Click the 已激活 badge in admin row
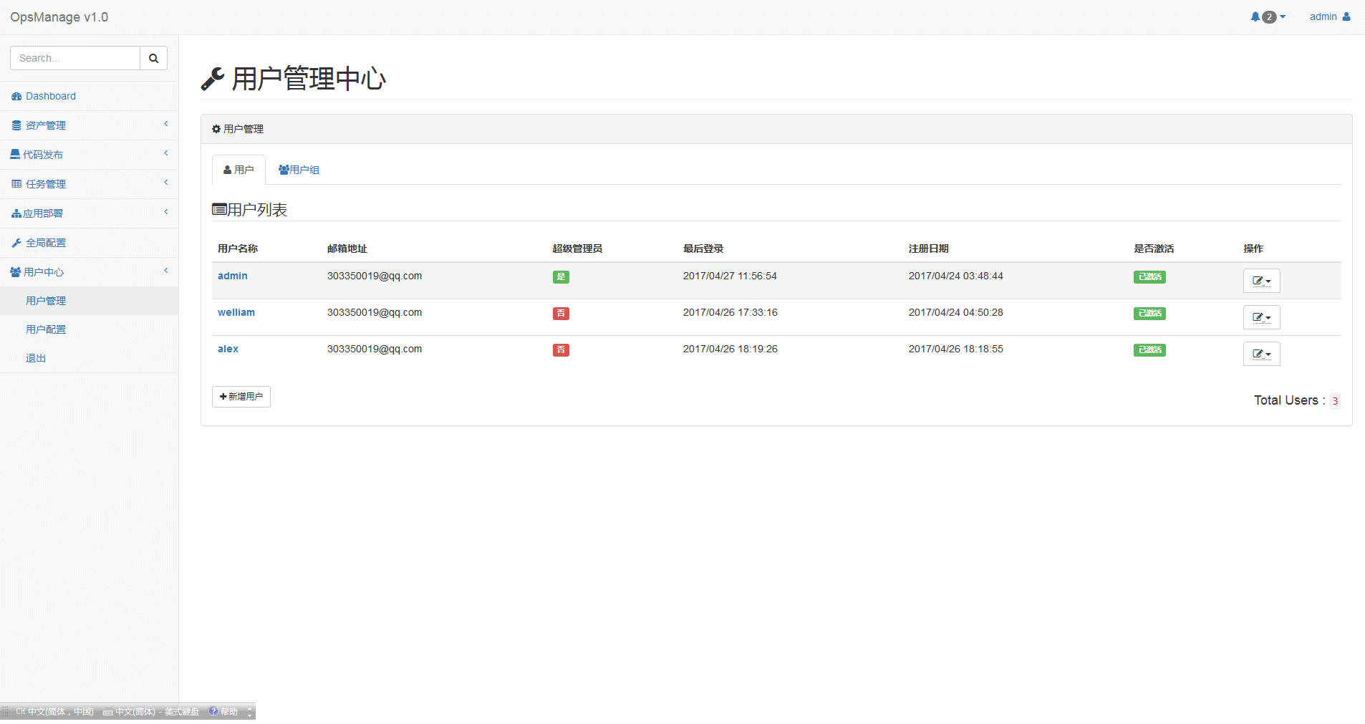This screenshot has height=724, width=1365. (1149, 277)
